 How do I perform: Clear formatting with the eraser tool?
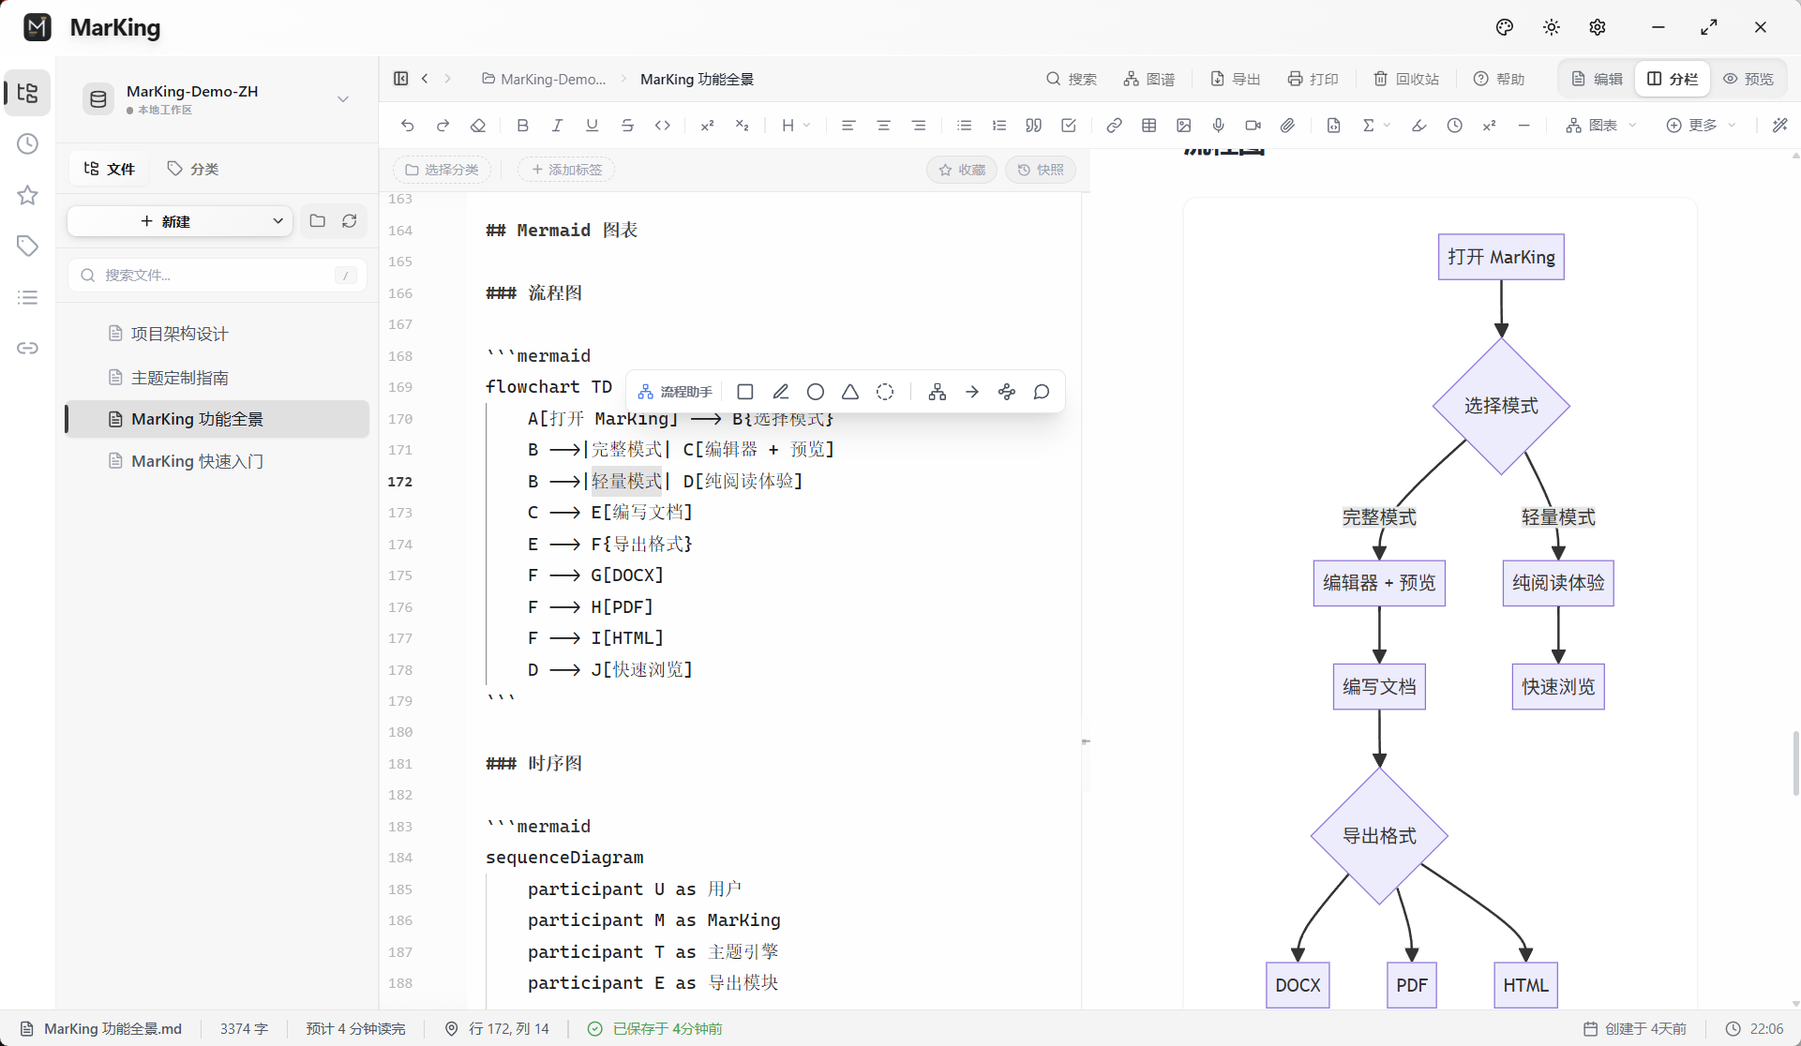tap(478, 126)
